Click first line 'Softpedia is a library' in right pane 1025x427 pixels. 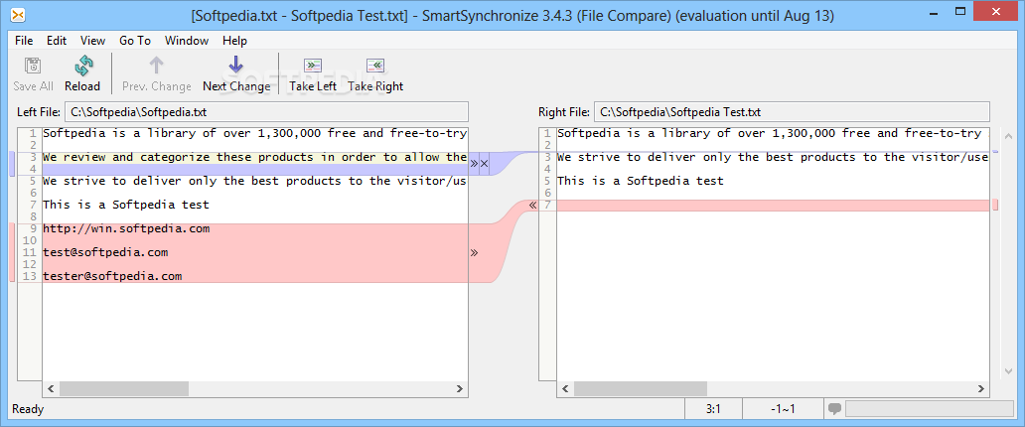tap(773, 134)
